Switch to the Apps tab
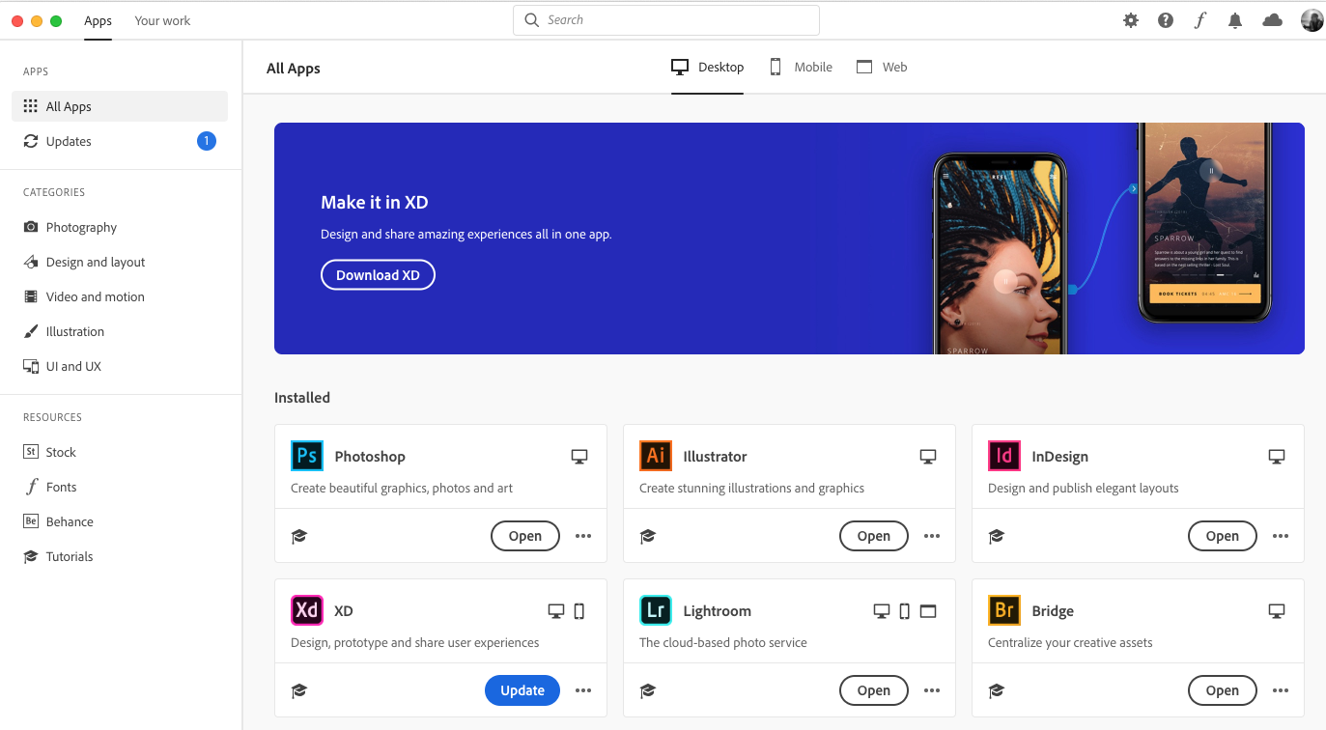1326x730 pixels. pyautogui.click(x=98, y=20)
